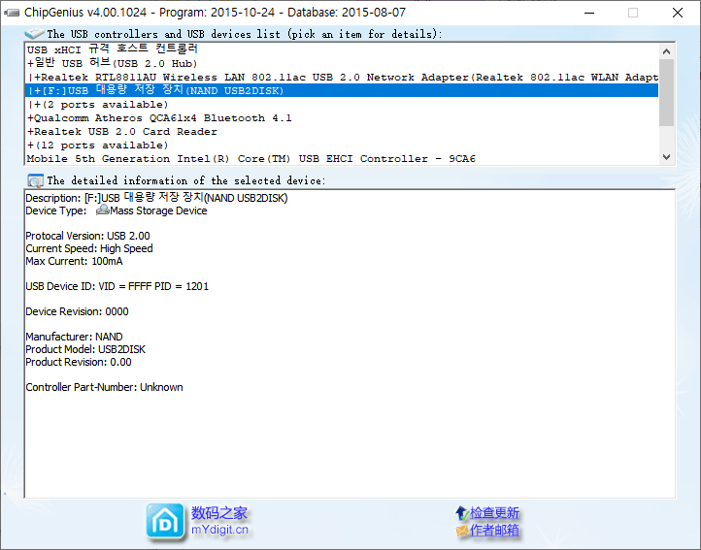Click the device list scrollbar thumb

pos(667,92)
